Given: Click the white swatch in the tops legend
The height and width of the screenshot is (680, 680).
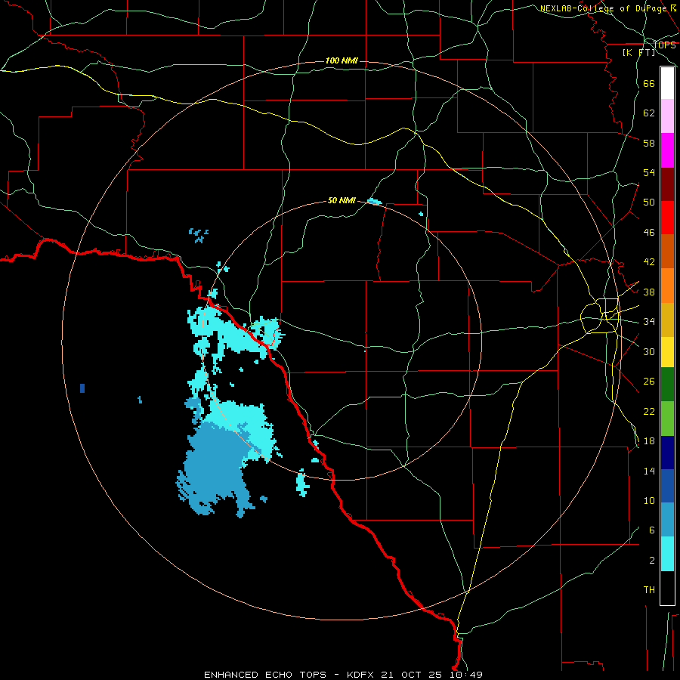Looking at the screenshot, I should click(667, 83).
